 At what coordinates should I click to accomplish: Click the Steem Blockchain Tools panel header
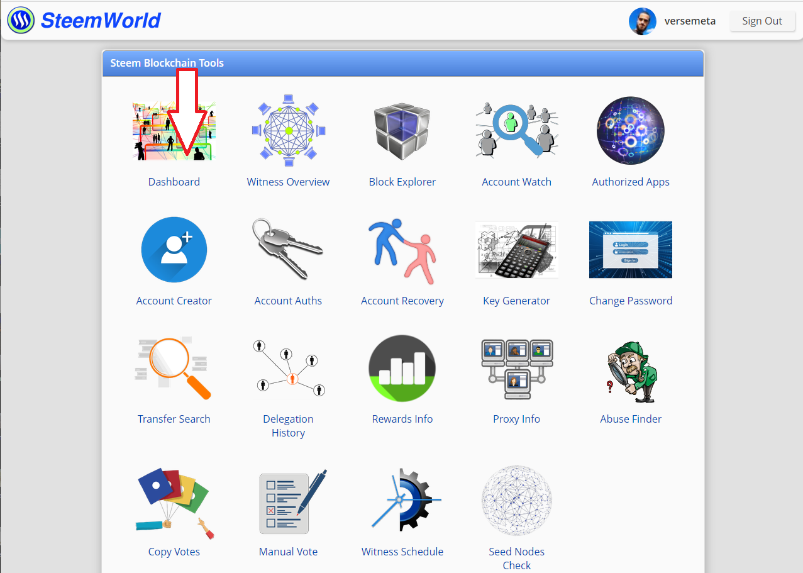click(x=403, y=64)
